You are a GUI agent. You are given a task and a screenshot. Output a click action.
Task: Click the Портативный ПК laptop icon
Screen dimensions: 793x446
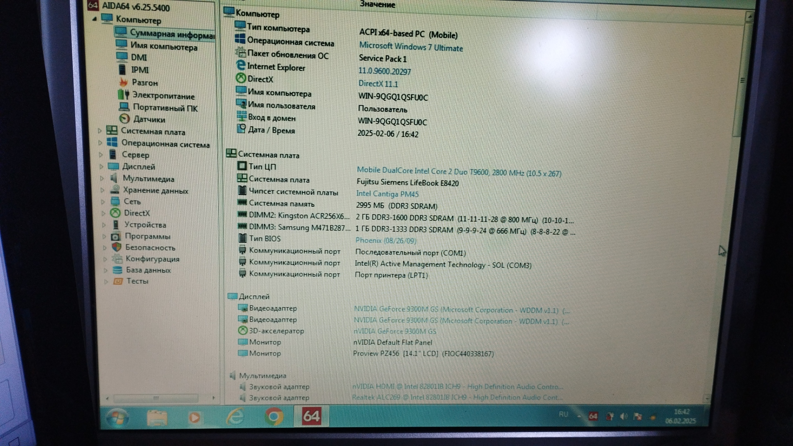tap(124, 107)
